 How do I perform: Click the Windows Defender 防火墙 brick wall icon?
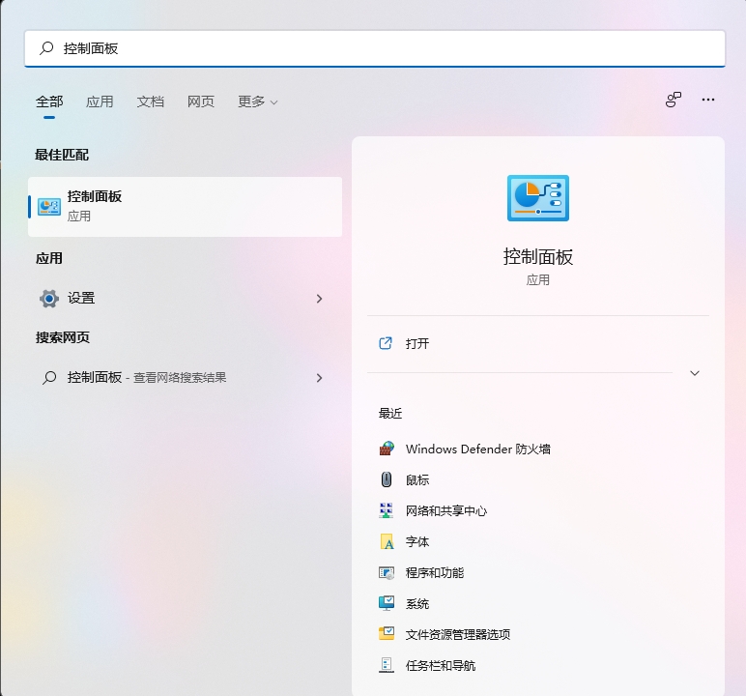[x=387, y=449]
